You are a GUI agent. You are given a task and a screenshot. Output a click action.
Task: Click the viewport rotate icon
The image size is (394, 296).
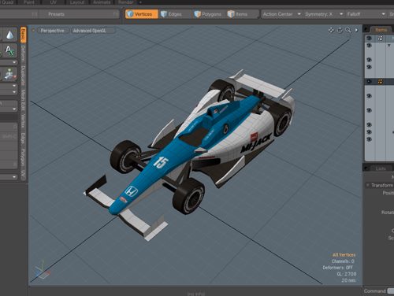[x=340, y=31]
